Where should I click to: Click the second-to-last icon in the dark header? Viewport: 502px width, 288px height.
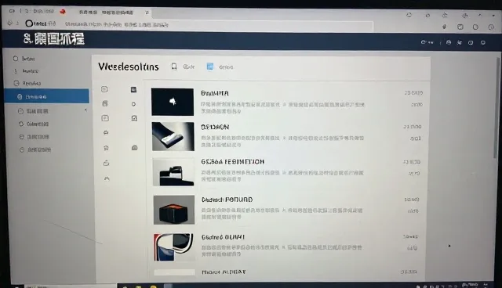[x=471, y=42]
